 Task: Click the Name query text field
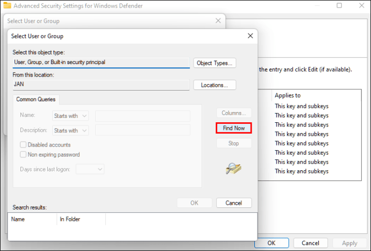142,116
